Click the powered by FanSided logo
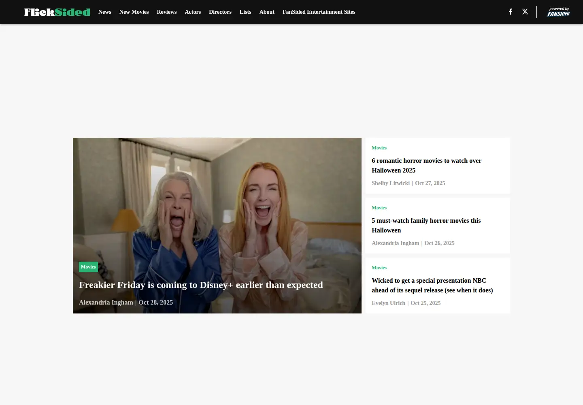Viewport: 583px width, 405px height. (558, 12)
